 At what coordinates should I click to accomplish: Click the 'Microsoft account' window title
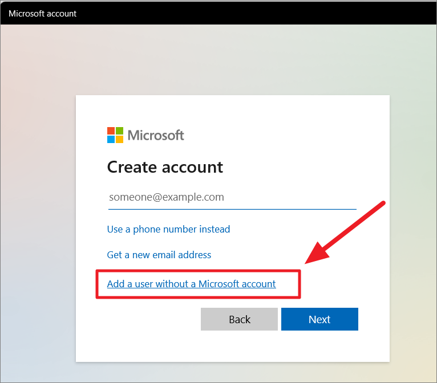click(42, 13)
